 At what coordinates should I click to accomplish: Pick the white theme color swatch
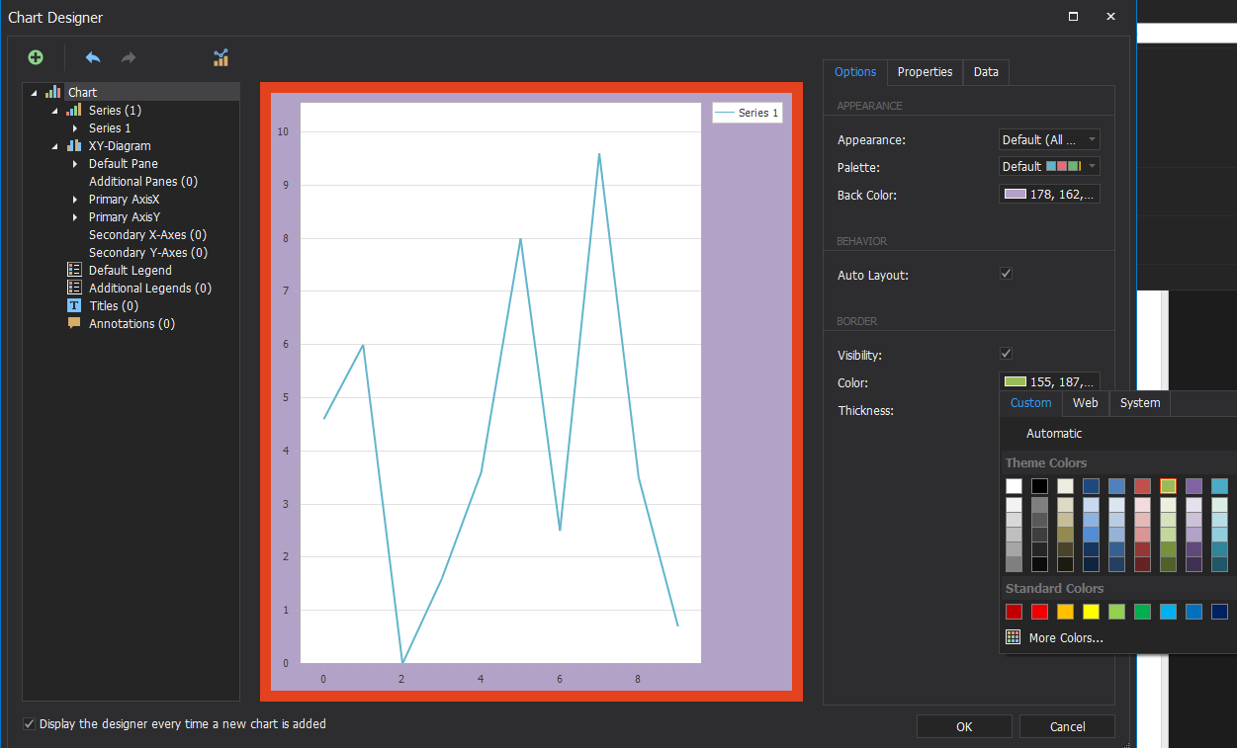point(1014,486)
